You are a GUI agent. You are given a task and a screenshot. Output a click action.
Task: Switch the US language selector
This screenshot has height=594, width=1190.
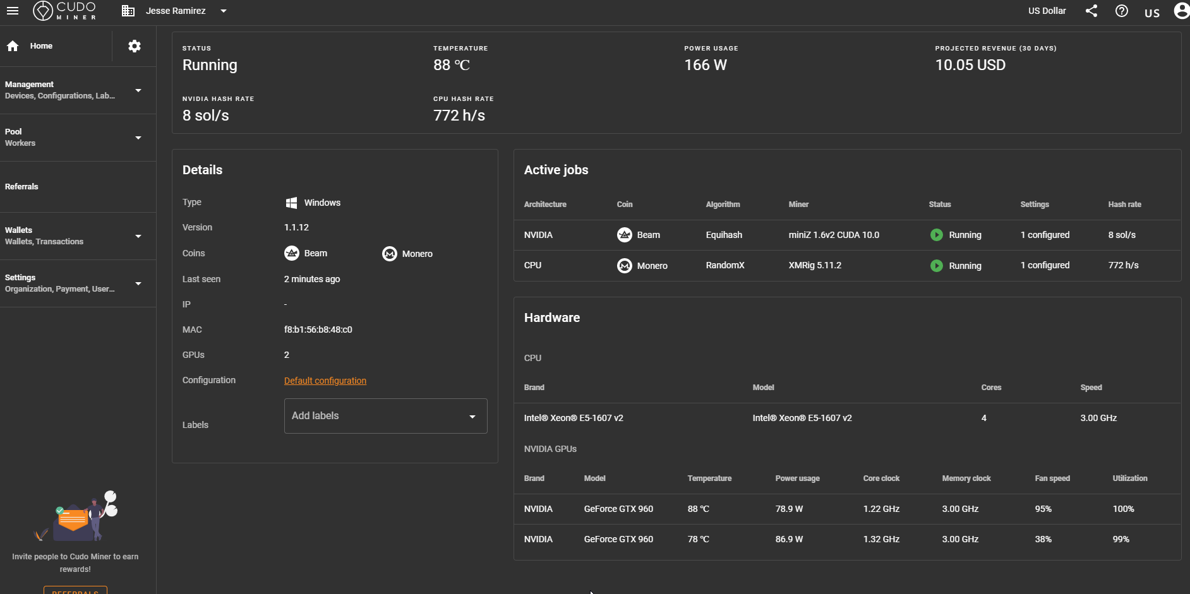pyautogui.click(x=1152, y=13)
